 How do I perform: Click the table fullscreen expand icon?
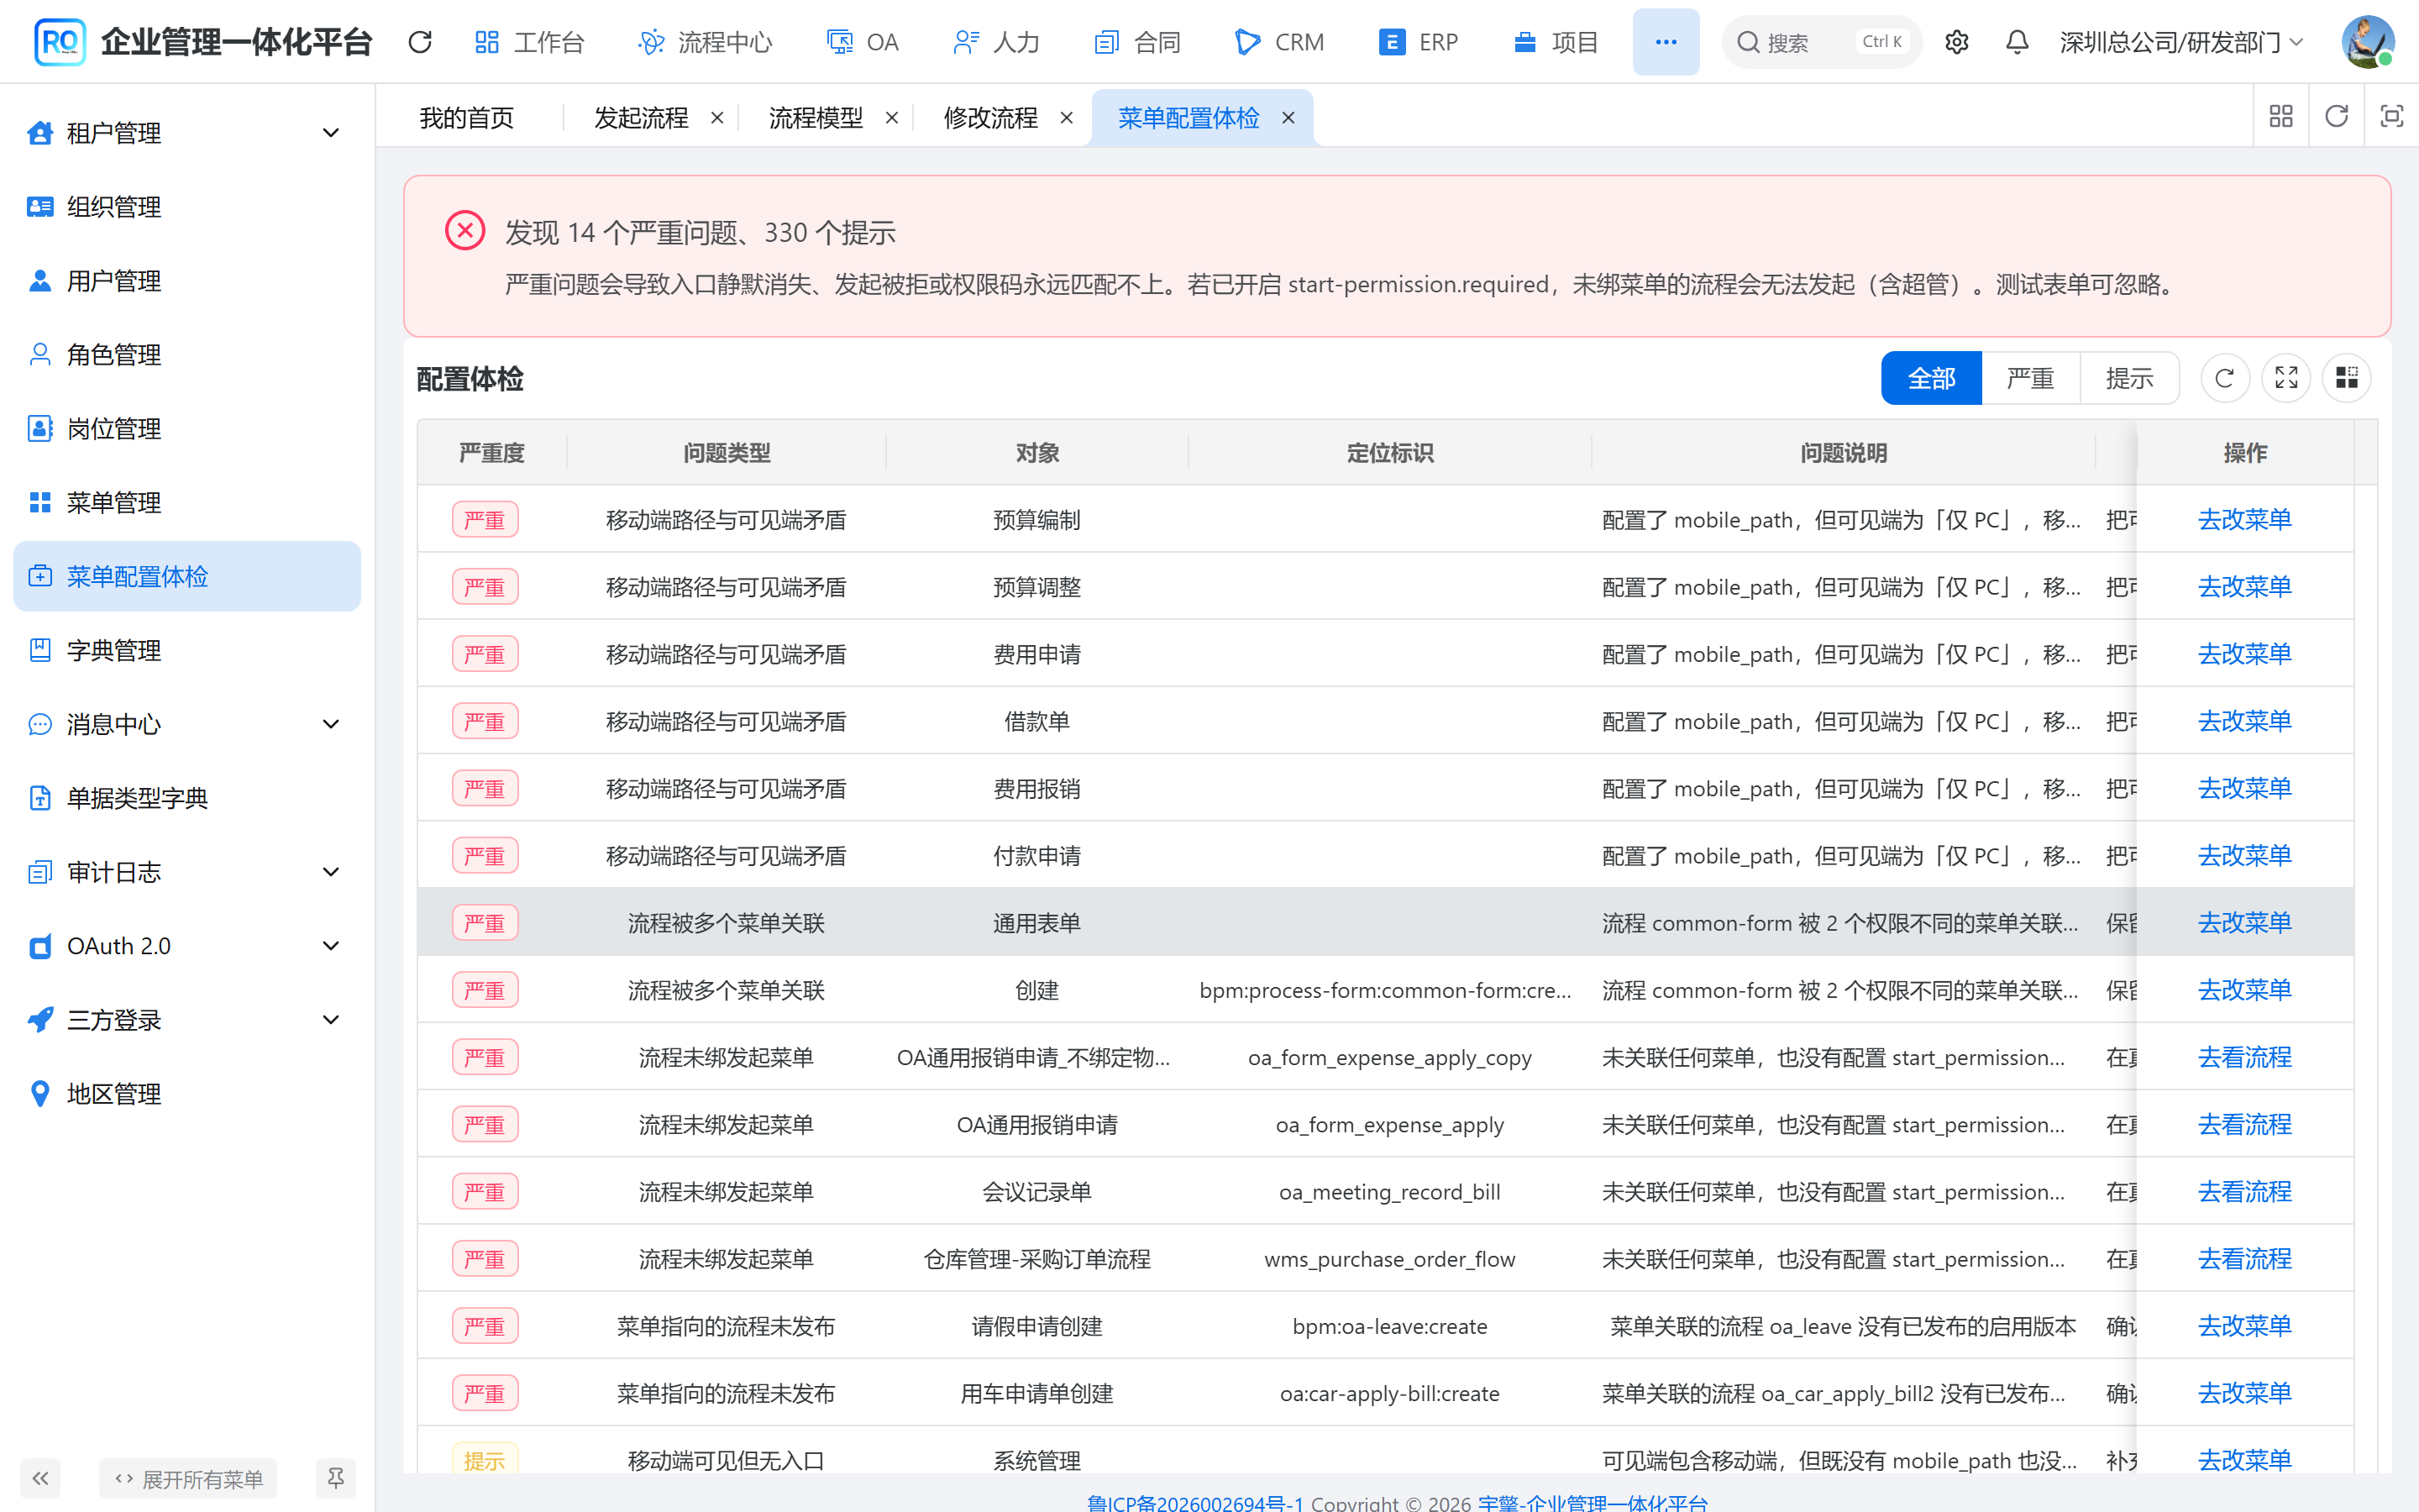click(2286, 378)
